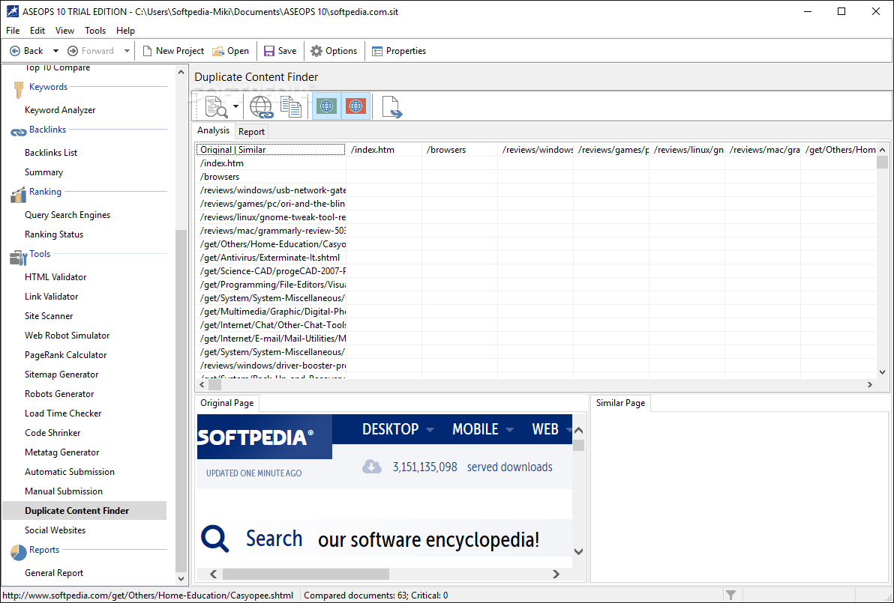Open the dropdown arrow beside analyze icon

[235, 106]
